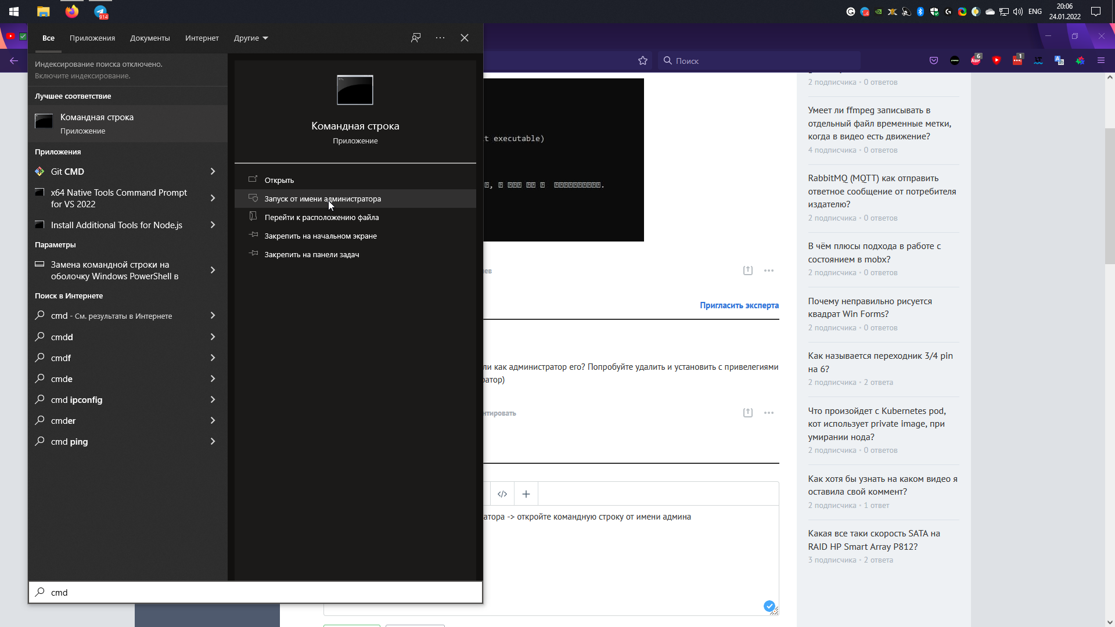The height and width of the screenshot is (627, 1115).
Task: Open the Командная строка best match
Action: [128, 124]
